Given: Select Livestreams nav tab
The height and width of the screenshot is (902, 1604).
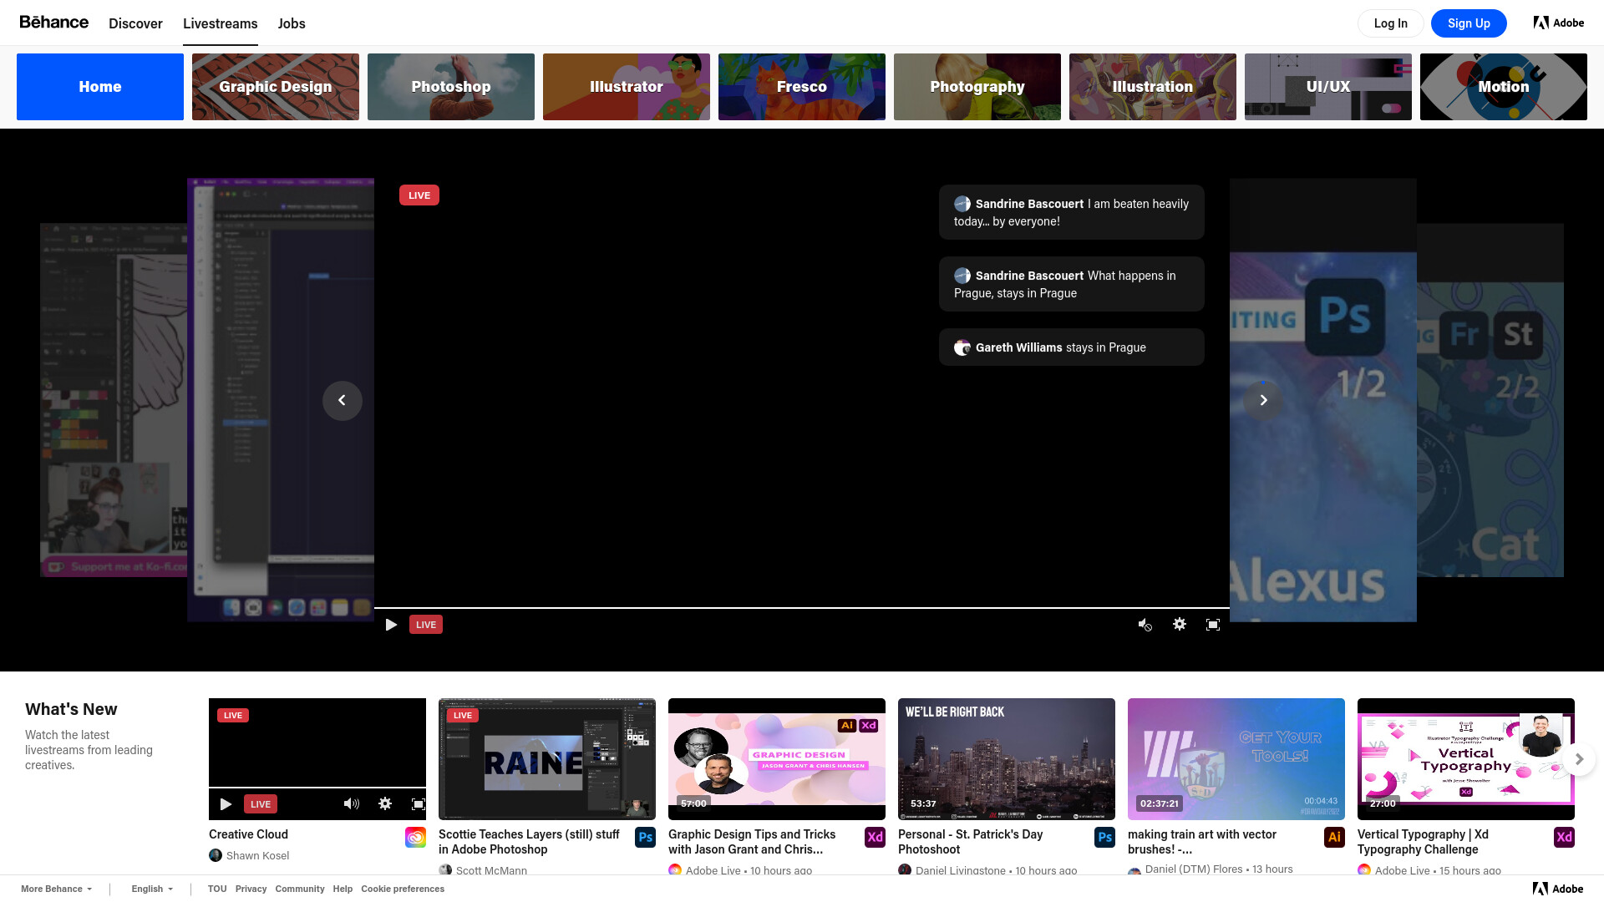Looking at the screenshot, I should [x=221, y=23].
